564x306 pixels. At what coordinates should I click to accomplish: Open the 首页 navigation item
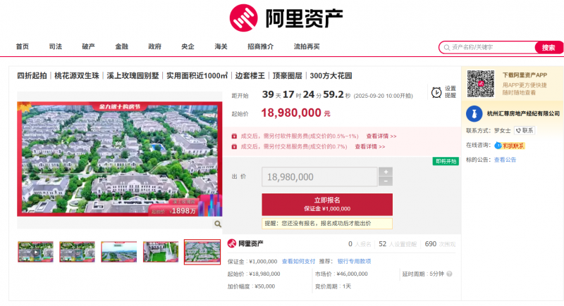tap(23, 46)
